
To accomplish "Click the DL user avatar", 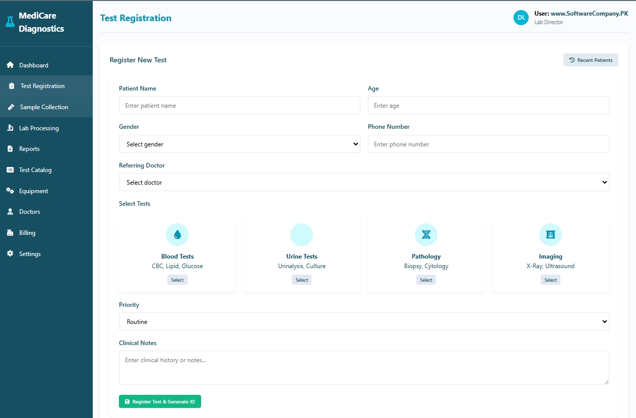I will [x=521, y=18].
